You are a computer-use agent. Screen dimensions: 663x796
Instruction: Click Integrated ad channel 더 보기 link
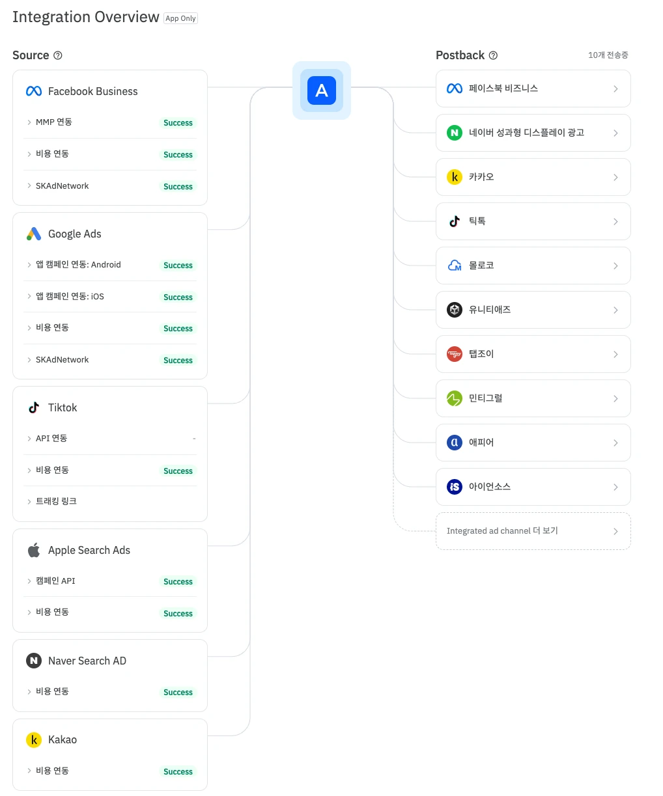pos(533,531)
